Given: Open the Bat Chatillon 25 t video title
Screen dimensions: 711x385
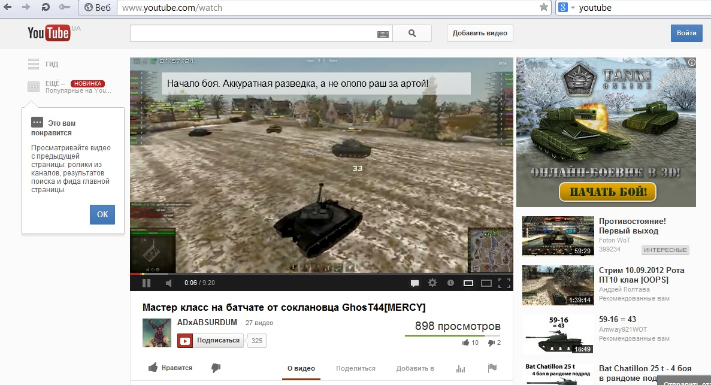Looking at the screenshot, I should [645, 373].
